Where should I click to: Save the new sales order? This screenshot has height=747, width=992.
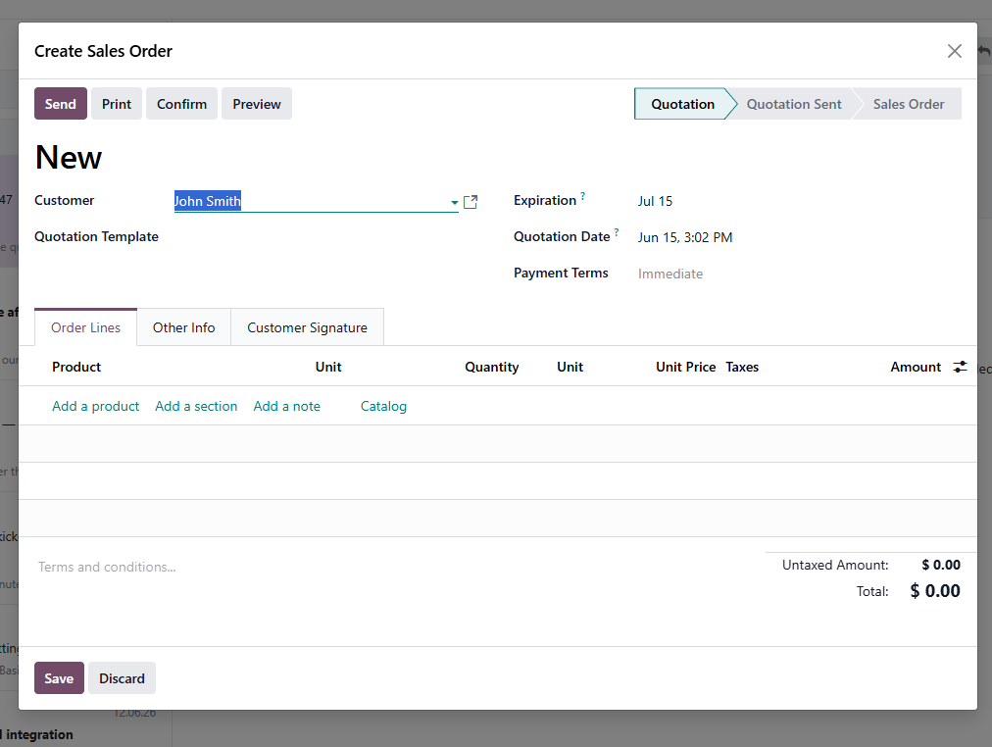59,678
